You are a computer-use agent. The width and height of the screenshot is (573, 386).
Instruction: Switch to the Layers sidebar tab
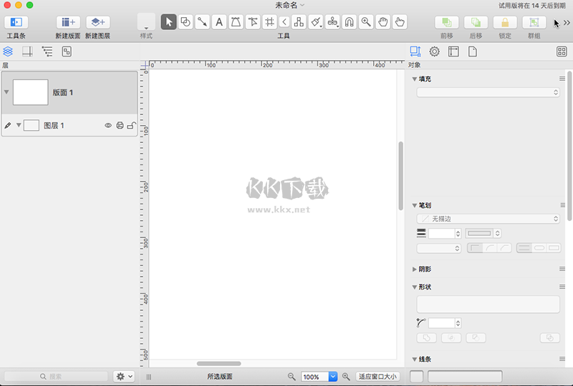coord(8,51)
